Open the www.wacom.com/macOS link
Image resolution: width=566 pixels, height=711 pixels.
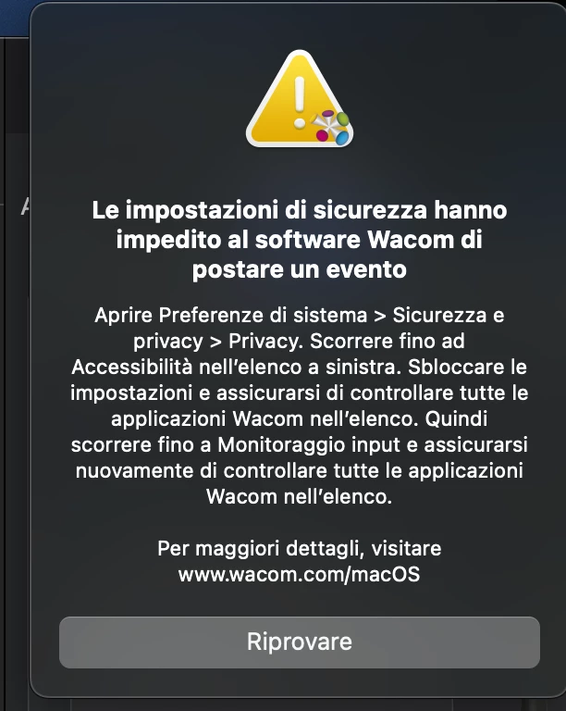click(x=300, y=575)
